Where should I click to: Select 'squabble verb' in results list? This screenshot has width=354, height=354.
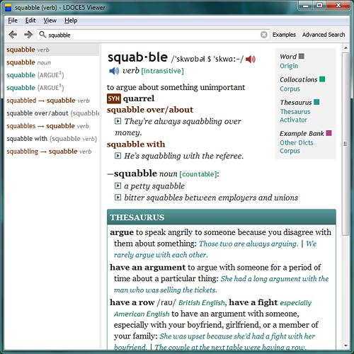point(52,50)
